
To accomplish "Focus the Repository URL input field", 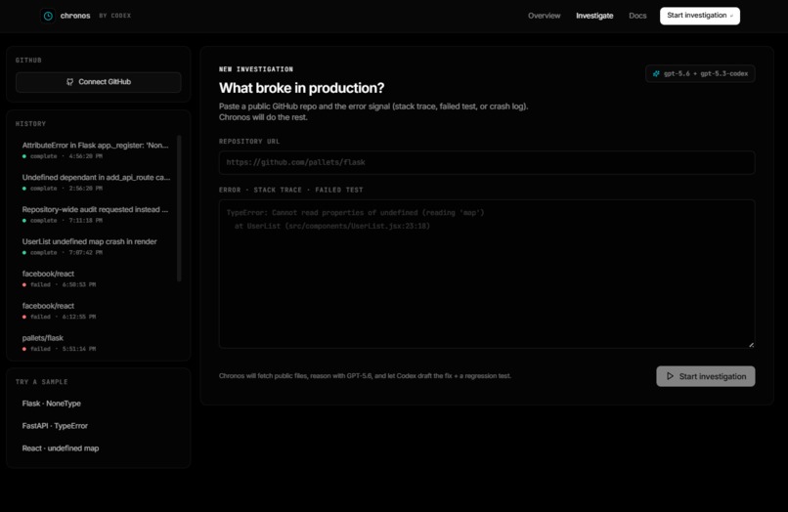I will 487,162.
